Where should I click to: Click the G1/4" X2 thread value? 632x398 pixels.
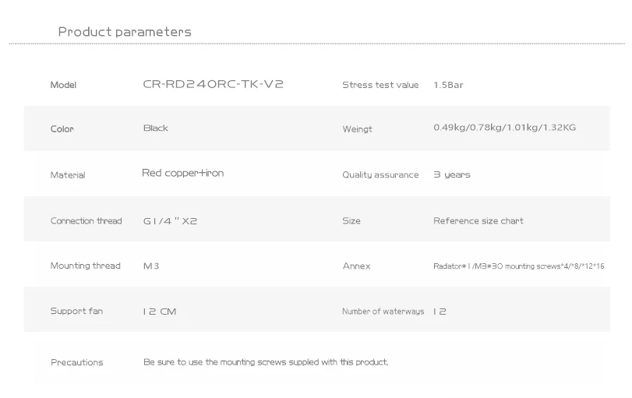(170, 220)
